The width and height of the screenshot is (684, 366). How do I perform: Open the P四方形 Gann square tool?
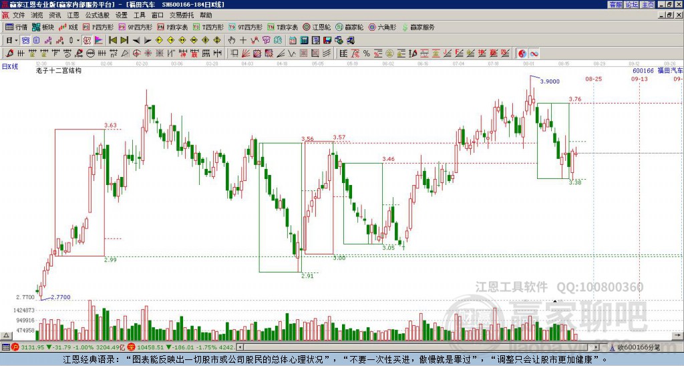click(98, 27)
